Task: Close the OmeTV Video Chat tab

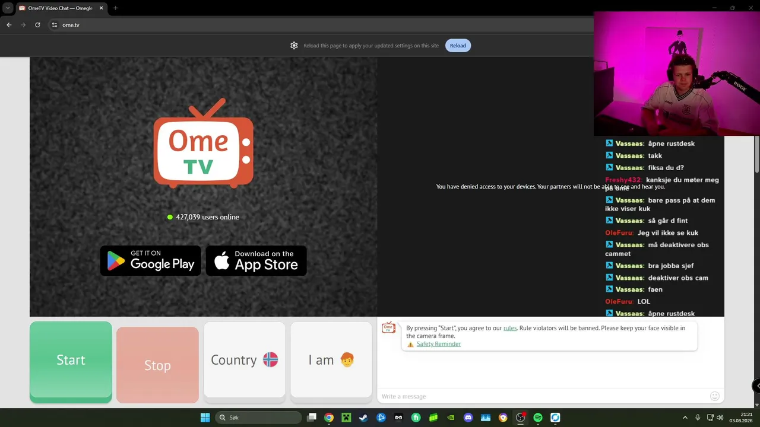Action: tap(102, 8)
